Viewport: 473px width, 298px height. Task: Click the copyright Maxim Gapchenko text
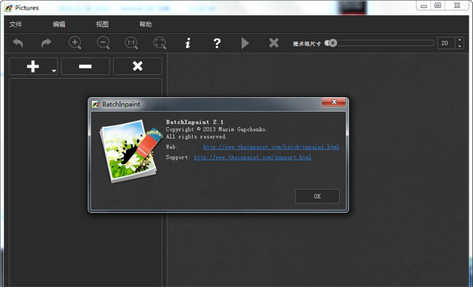point(216,129)
